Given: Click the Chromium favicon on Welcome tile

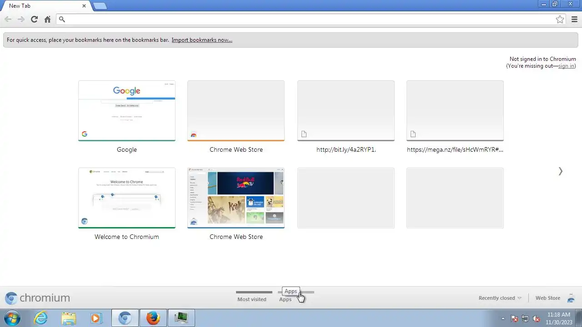Looking at the screenshot, I should pyautogui.click(x=85, y=221).
